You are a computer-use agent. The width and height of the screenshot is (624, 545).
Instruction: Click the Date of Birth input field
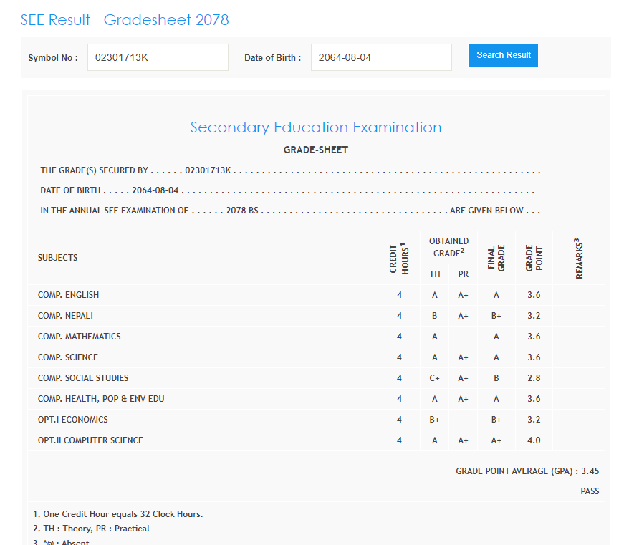[380, 57]
